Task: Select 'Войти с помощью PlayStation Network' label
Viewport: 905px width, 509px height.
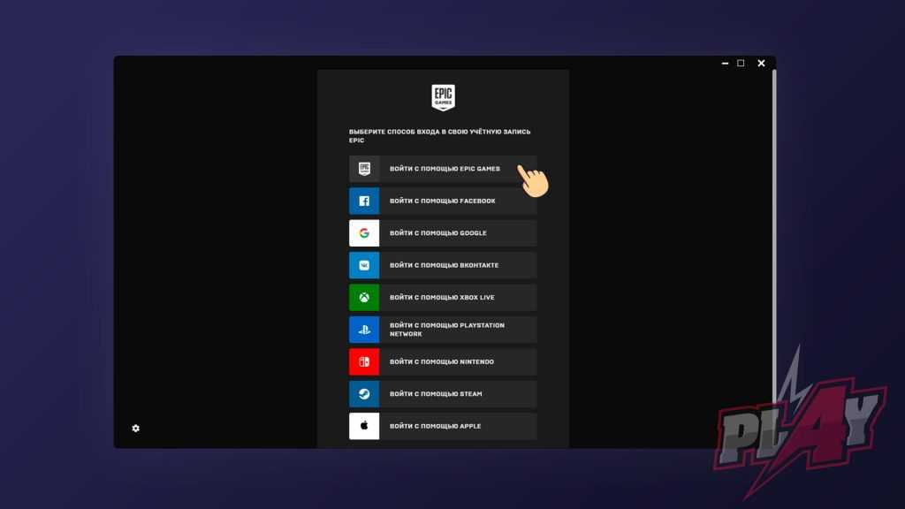Action: 447,330
